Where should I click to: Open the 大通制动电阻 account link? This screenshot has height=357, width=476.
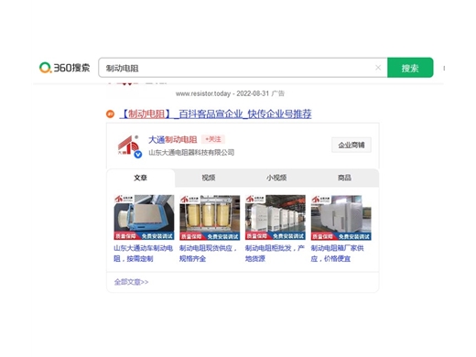173,140
